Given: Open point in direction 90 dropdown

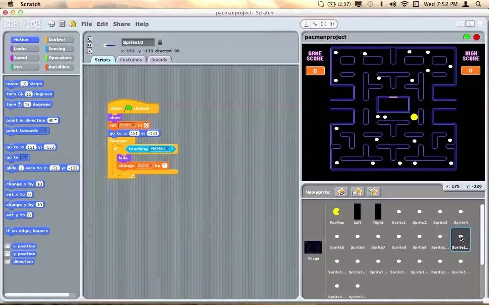Looking at the screenshot, I should (56, 120).
